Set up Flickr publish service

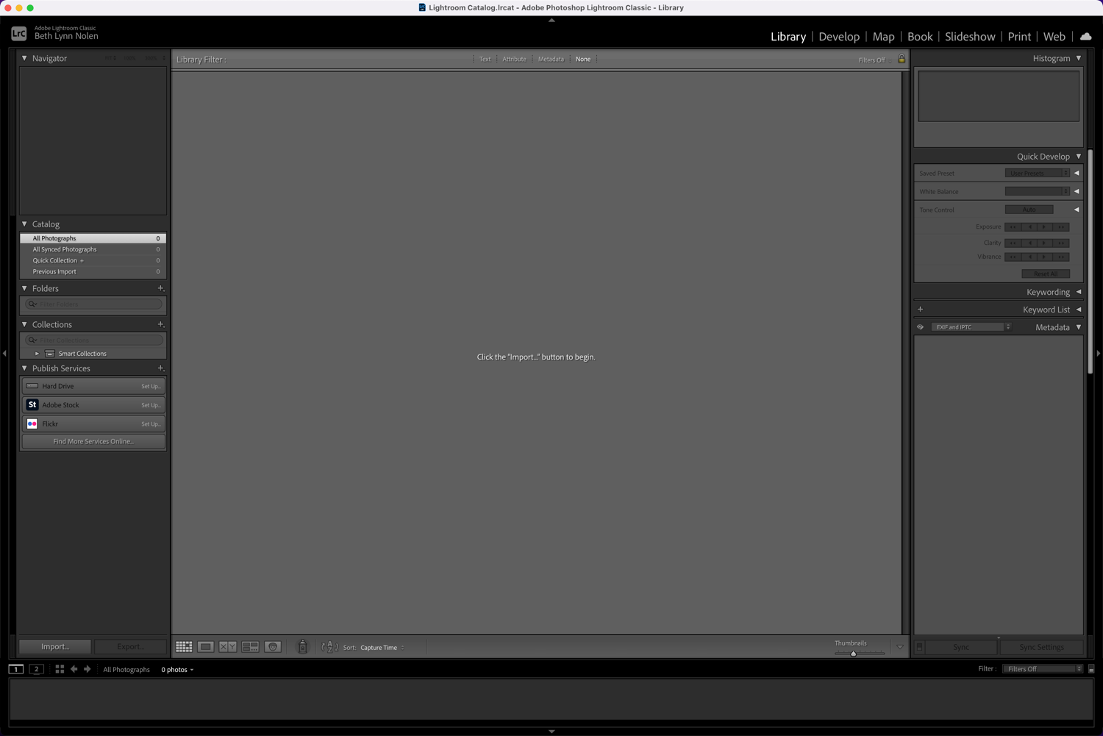(151, 424)
